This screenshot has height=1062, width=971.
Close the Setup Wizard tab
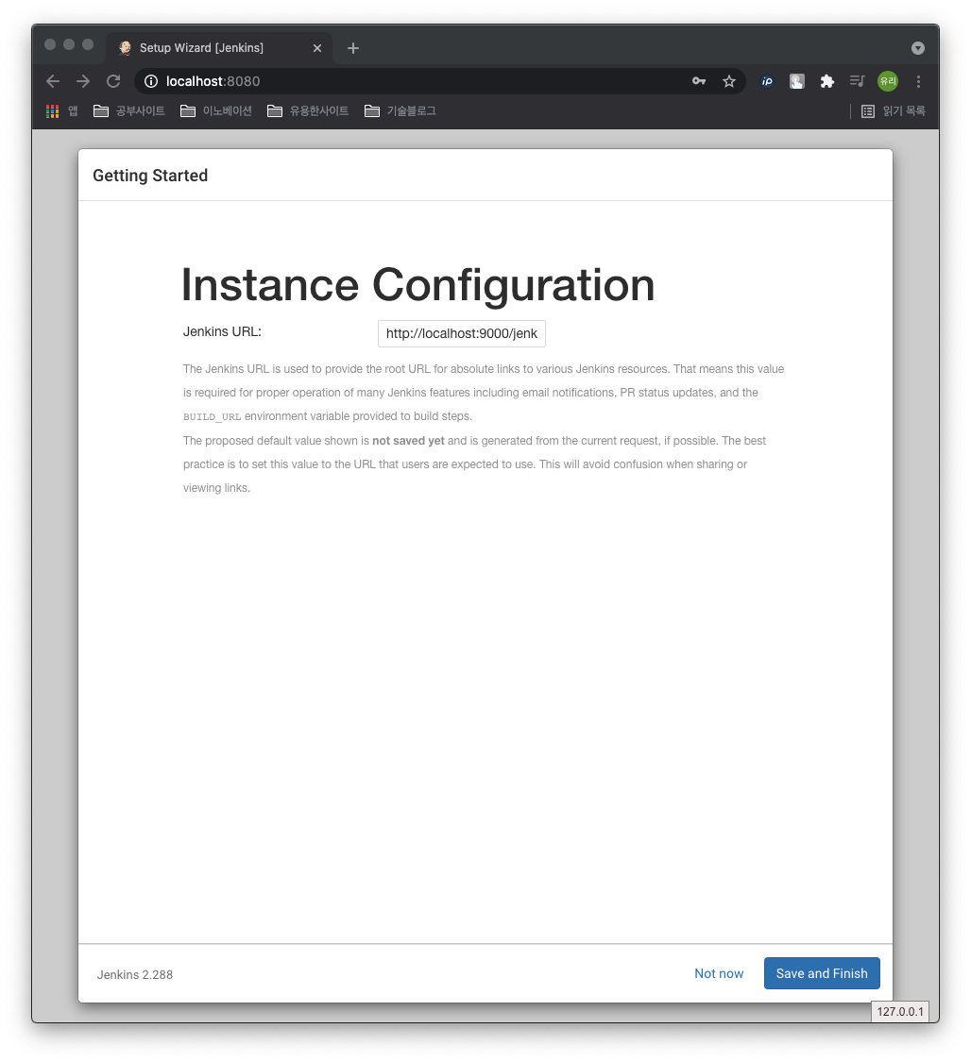[x=317, y=48]
